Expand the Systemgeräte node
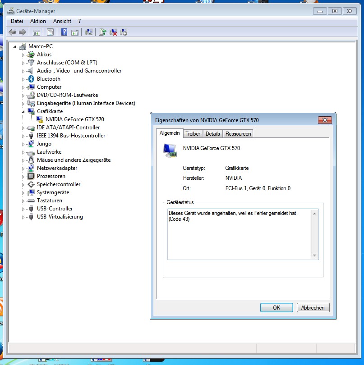 point(23,193)
